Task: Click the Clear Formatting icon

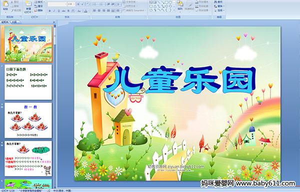Action: point(87,4)
